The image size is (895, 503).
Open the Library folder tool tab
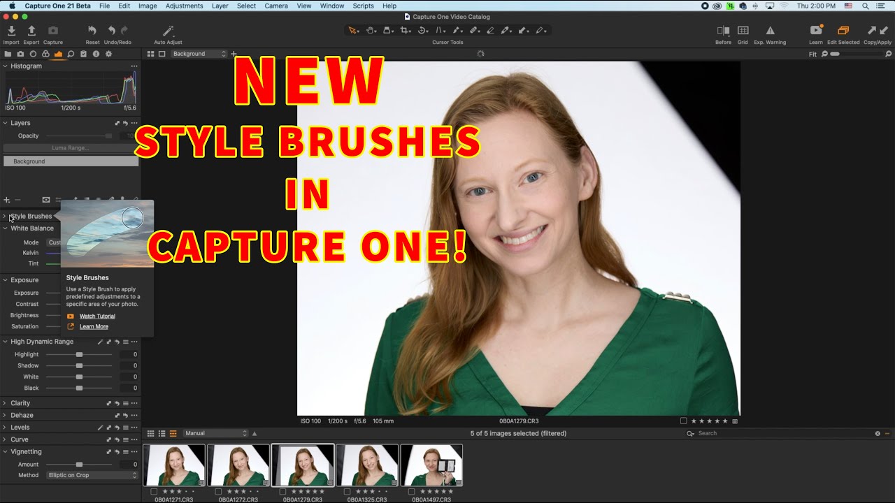[x=8, y=54]
